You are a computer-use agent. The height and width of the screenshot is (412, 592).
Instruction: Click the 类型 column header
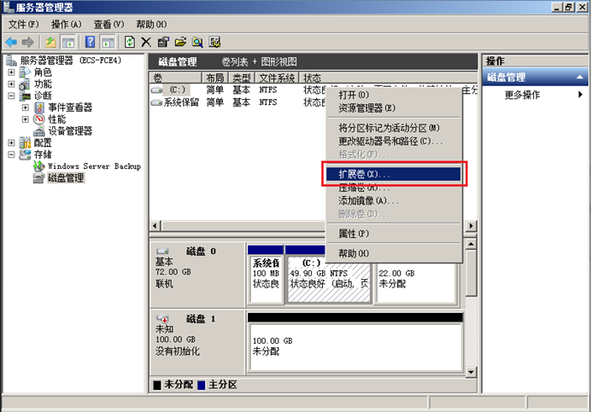point(242,78)
